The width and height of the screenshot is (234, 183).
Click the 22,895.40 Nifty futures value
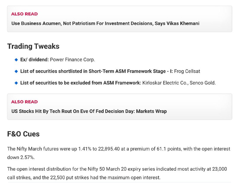pos(109,149)
